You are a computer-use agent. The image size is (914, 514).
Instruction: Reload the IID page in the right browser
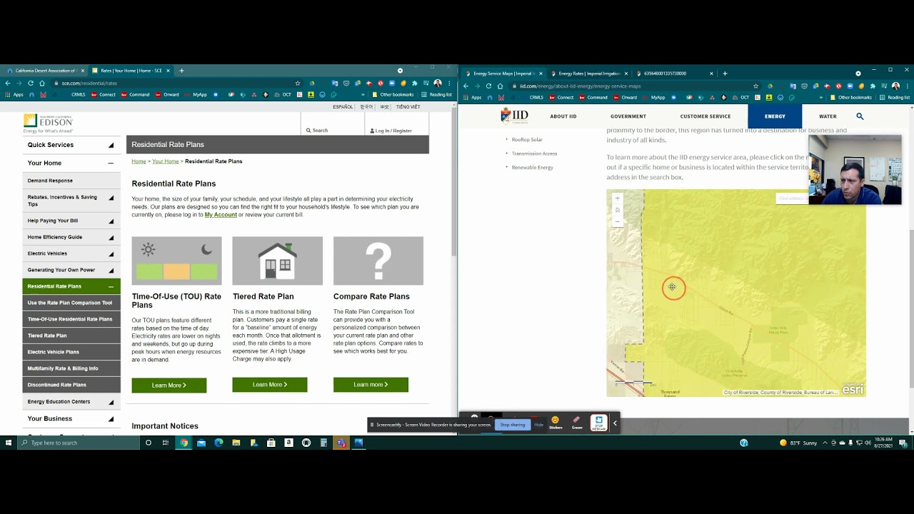488,86
